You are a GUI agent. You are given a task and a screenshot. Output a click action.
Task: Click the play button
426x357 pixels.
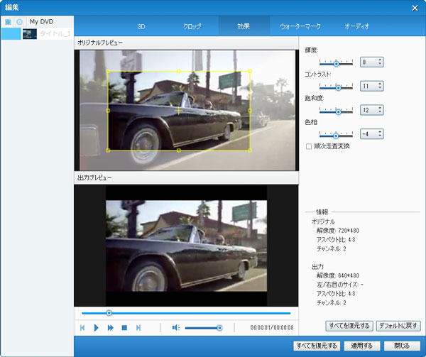[x=97, y=327]
